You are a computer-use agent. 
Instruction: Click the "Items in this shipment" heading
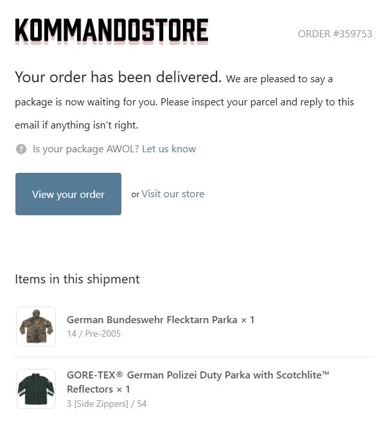pos(77,280)
